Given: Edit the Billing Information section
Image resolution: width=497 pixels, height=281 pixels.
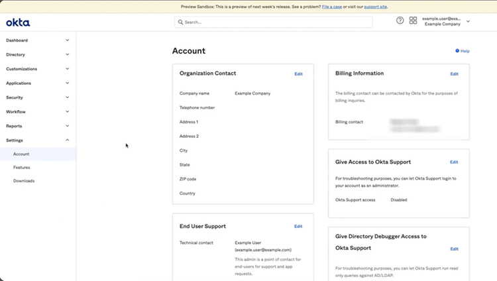Looking at the screenshot, I should [454, 74].
